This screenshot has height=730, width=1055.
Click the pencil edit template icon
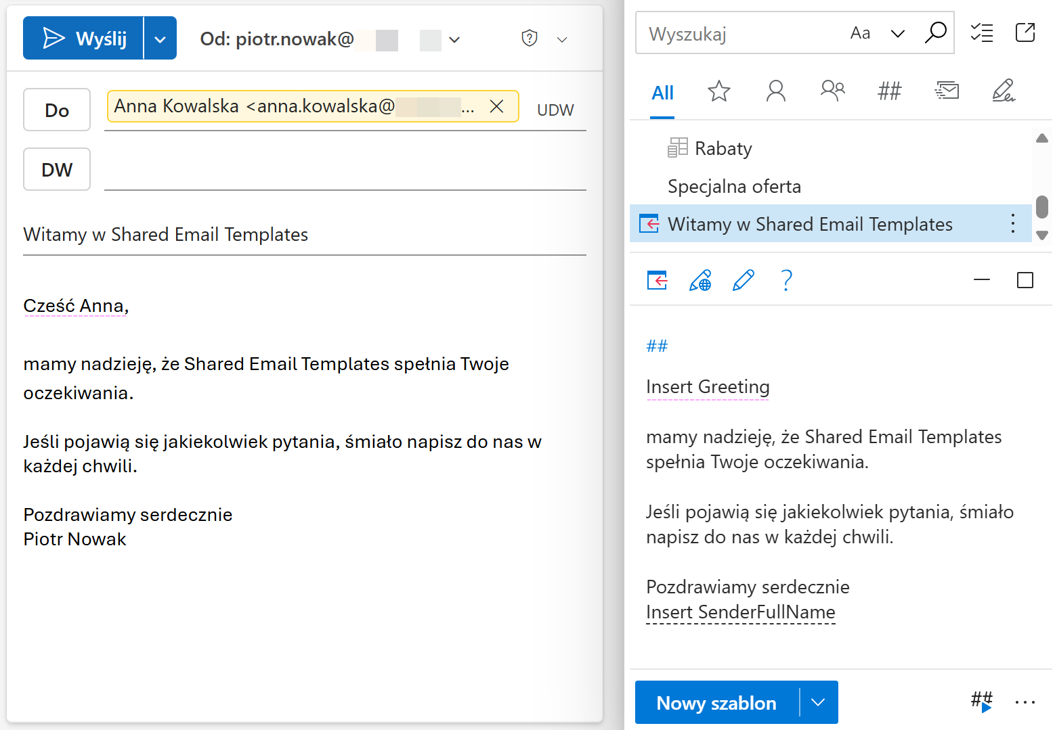tap(743, 280)
